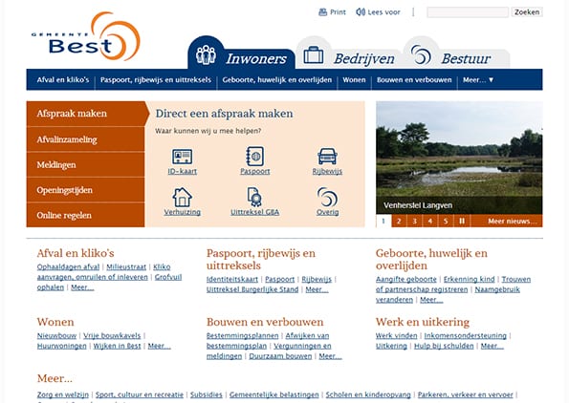Screen dimensions: 569x403
Task: Activate the Lees voor speaker icon
Action: [x=361, y=12]
